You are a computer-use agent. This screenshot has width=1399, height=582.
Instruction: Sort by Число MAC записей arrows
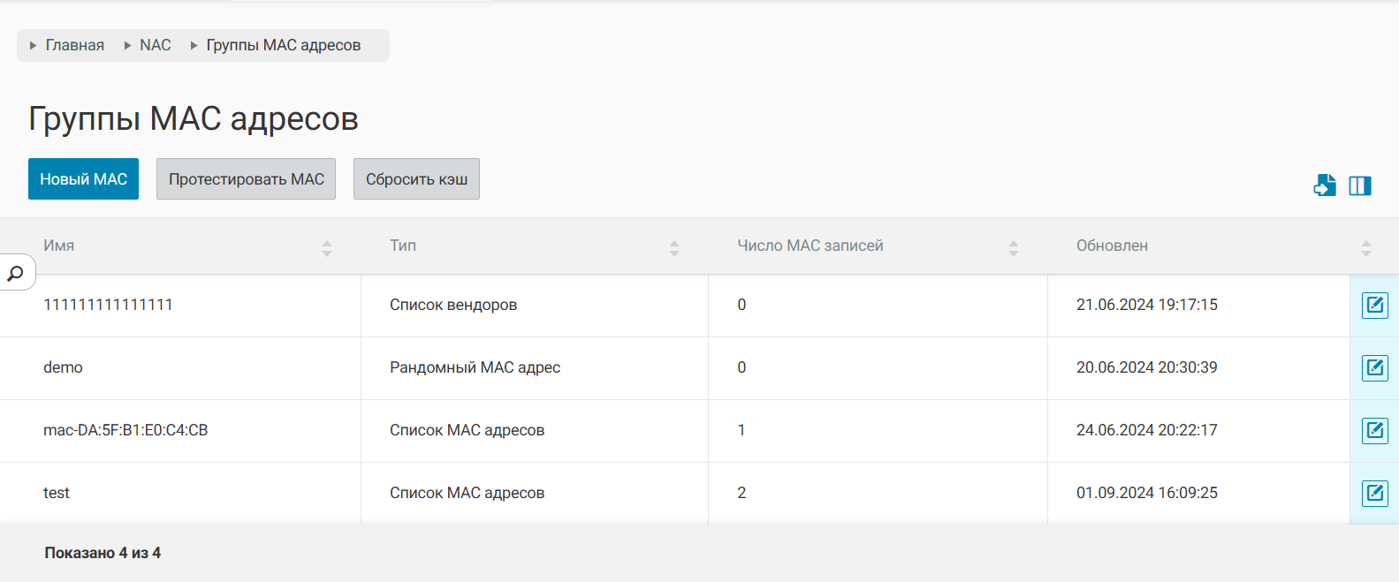pyautogui.click(x=1014, y=249)
